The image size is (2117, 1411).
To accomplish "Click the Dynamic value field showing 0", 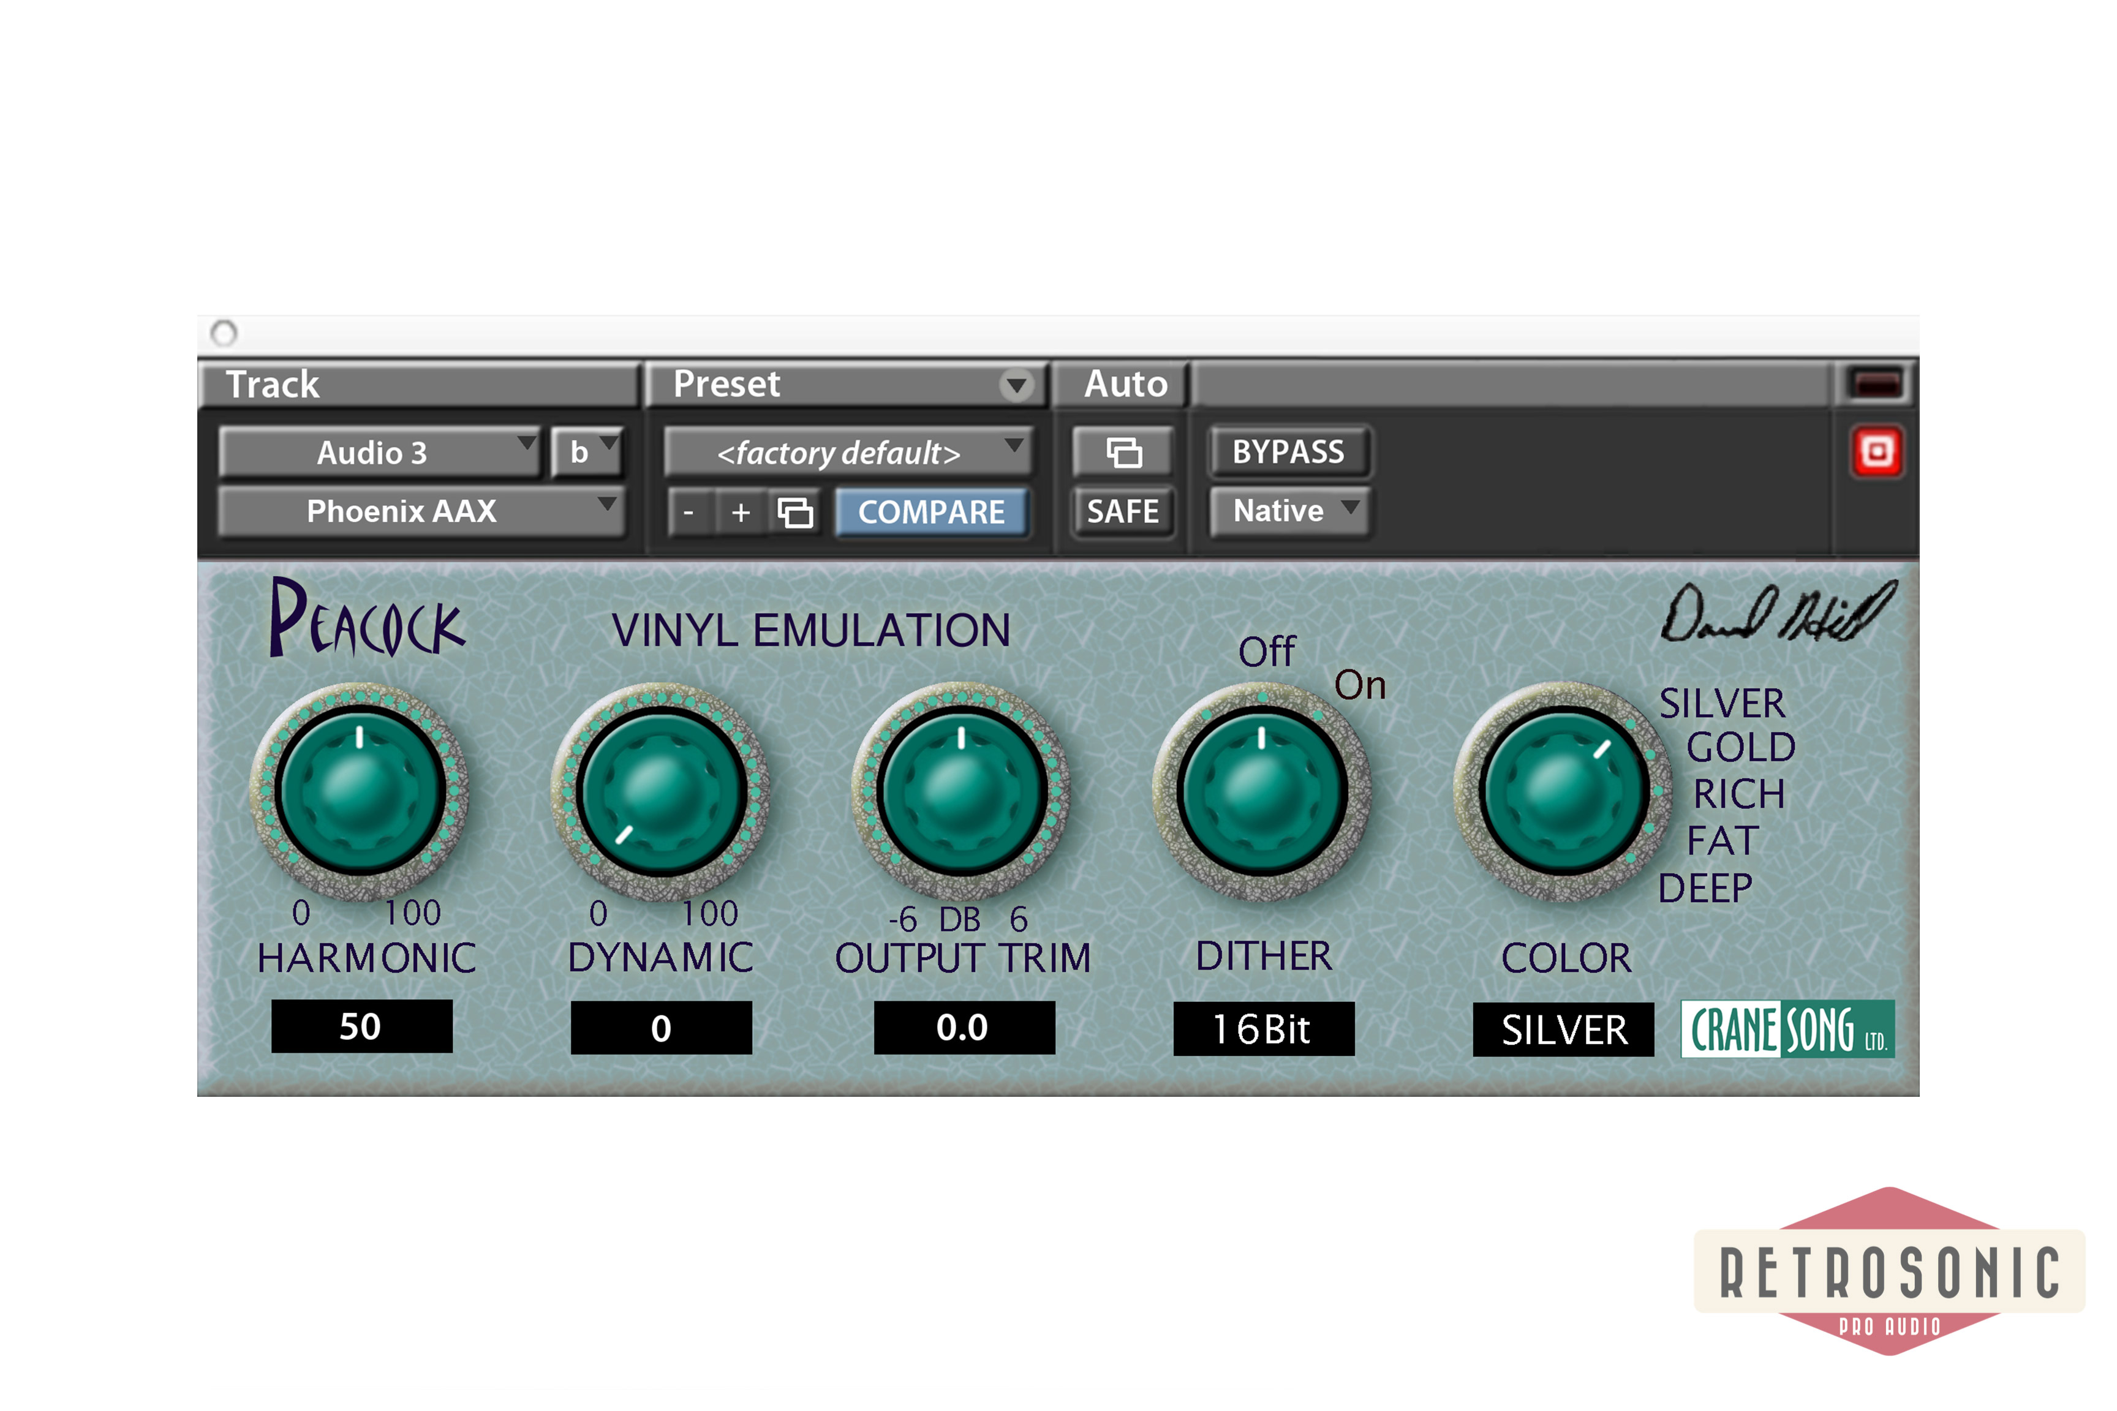I will tap(662, 1028).
